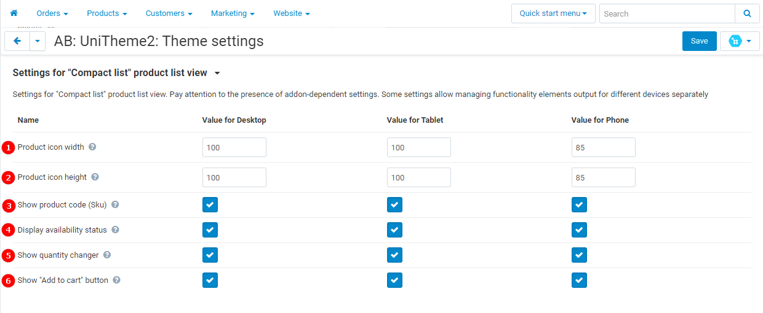Open the Marketing menu
Screen dimensions: 763x313
click(233, 14)
